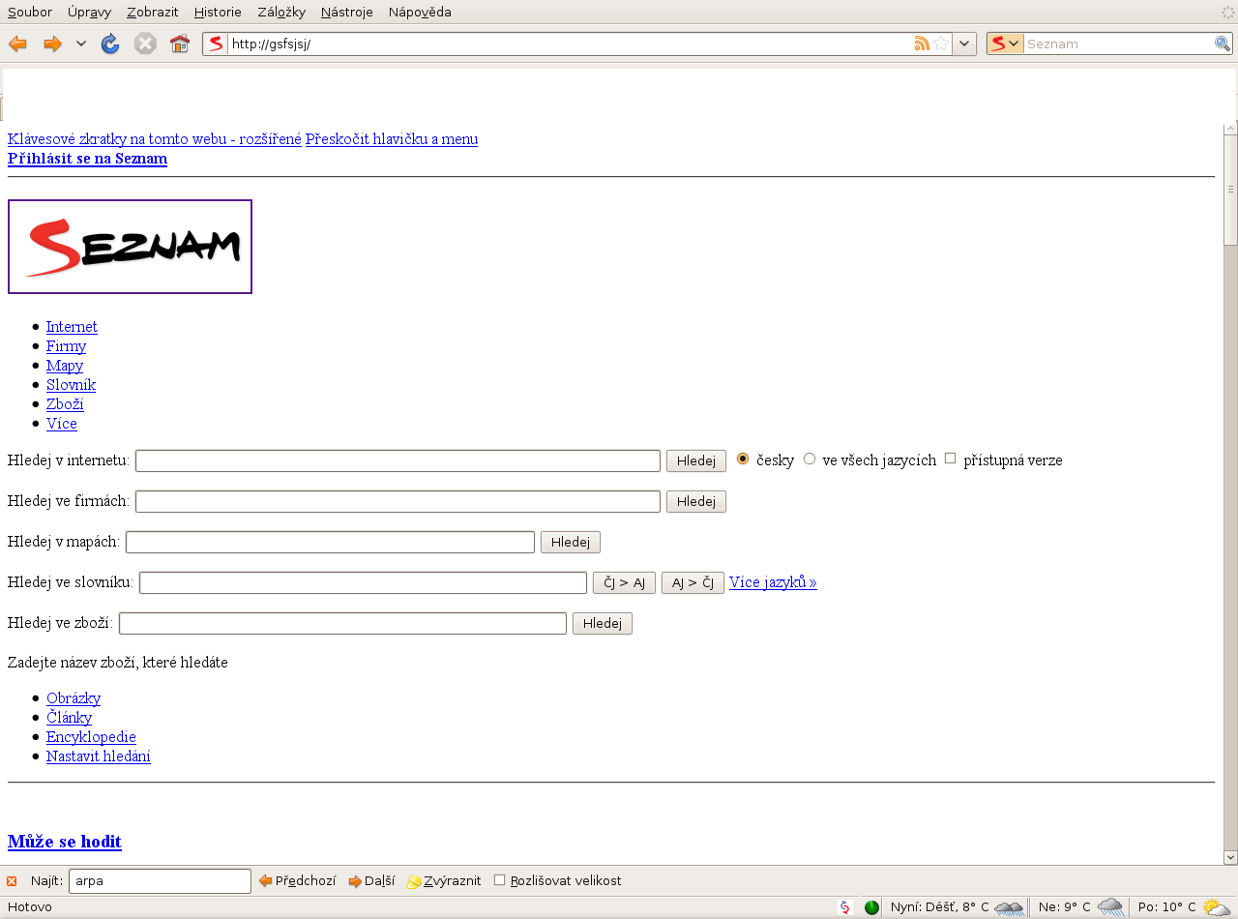
Task: Close the find bar with the X icon
Action: 12,881
